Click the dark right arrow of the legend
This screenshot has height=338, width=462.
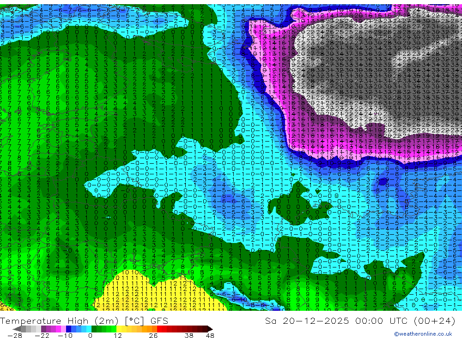[x=210, y=329]
